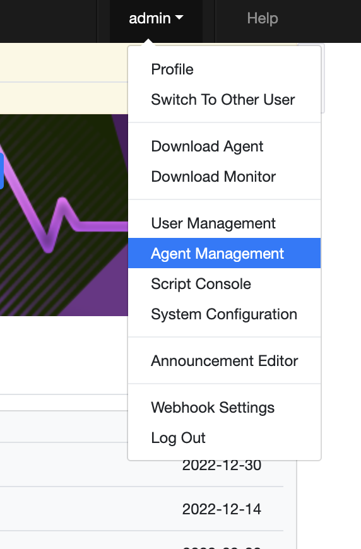The width and height of the screenshot is (361, 549).
Task: Click the blue button edge on banner
Action: click(1, 171)
